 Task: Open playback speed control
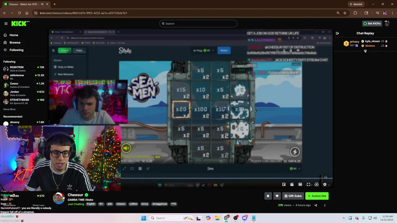pos(316,185)
